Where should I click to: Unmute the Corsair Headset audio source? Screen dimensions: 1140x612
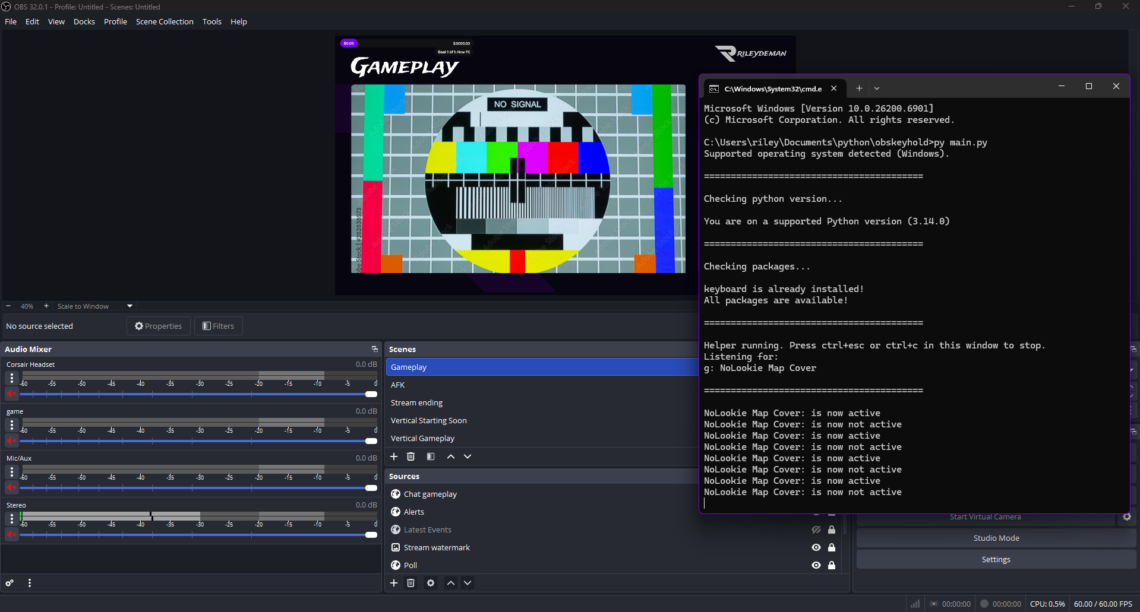pos(11,394)
